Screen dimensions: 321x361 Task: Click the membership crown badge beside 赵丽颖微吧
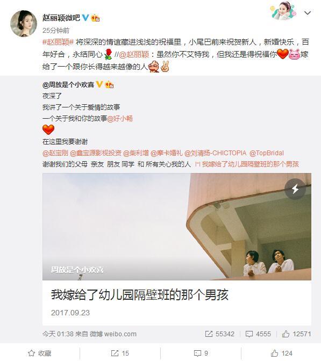pos(95,18)
